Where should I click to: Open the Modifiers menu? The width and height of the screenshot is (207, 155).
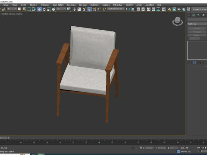click(34, 5)
